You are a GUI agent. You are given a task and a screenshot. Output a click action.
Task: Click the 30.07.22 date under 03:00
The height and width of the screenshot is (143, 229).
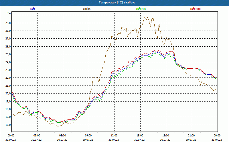[36, 140]
